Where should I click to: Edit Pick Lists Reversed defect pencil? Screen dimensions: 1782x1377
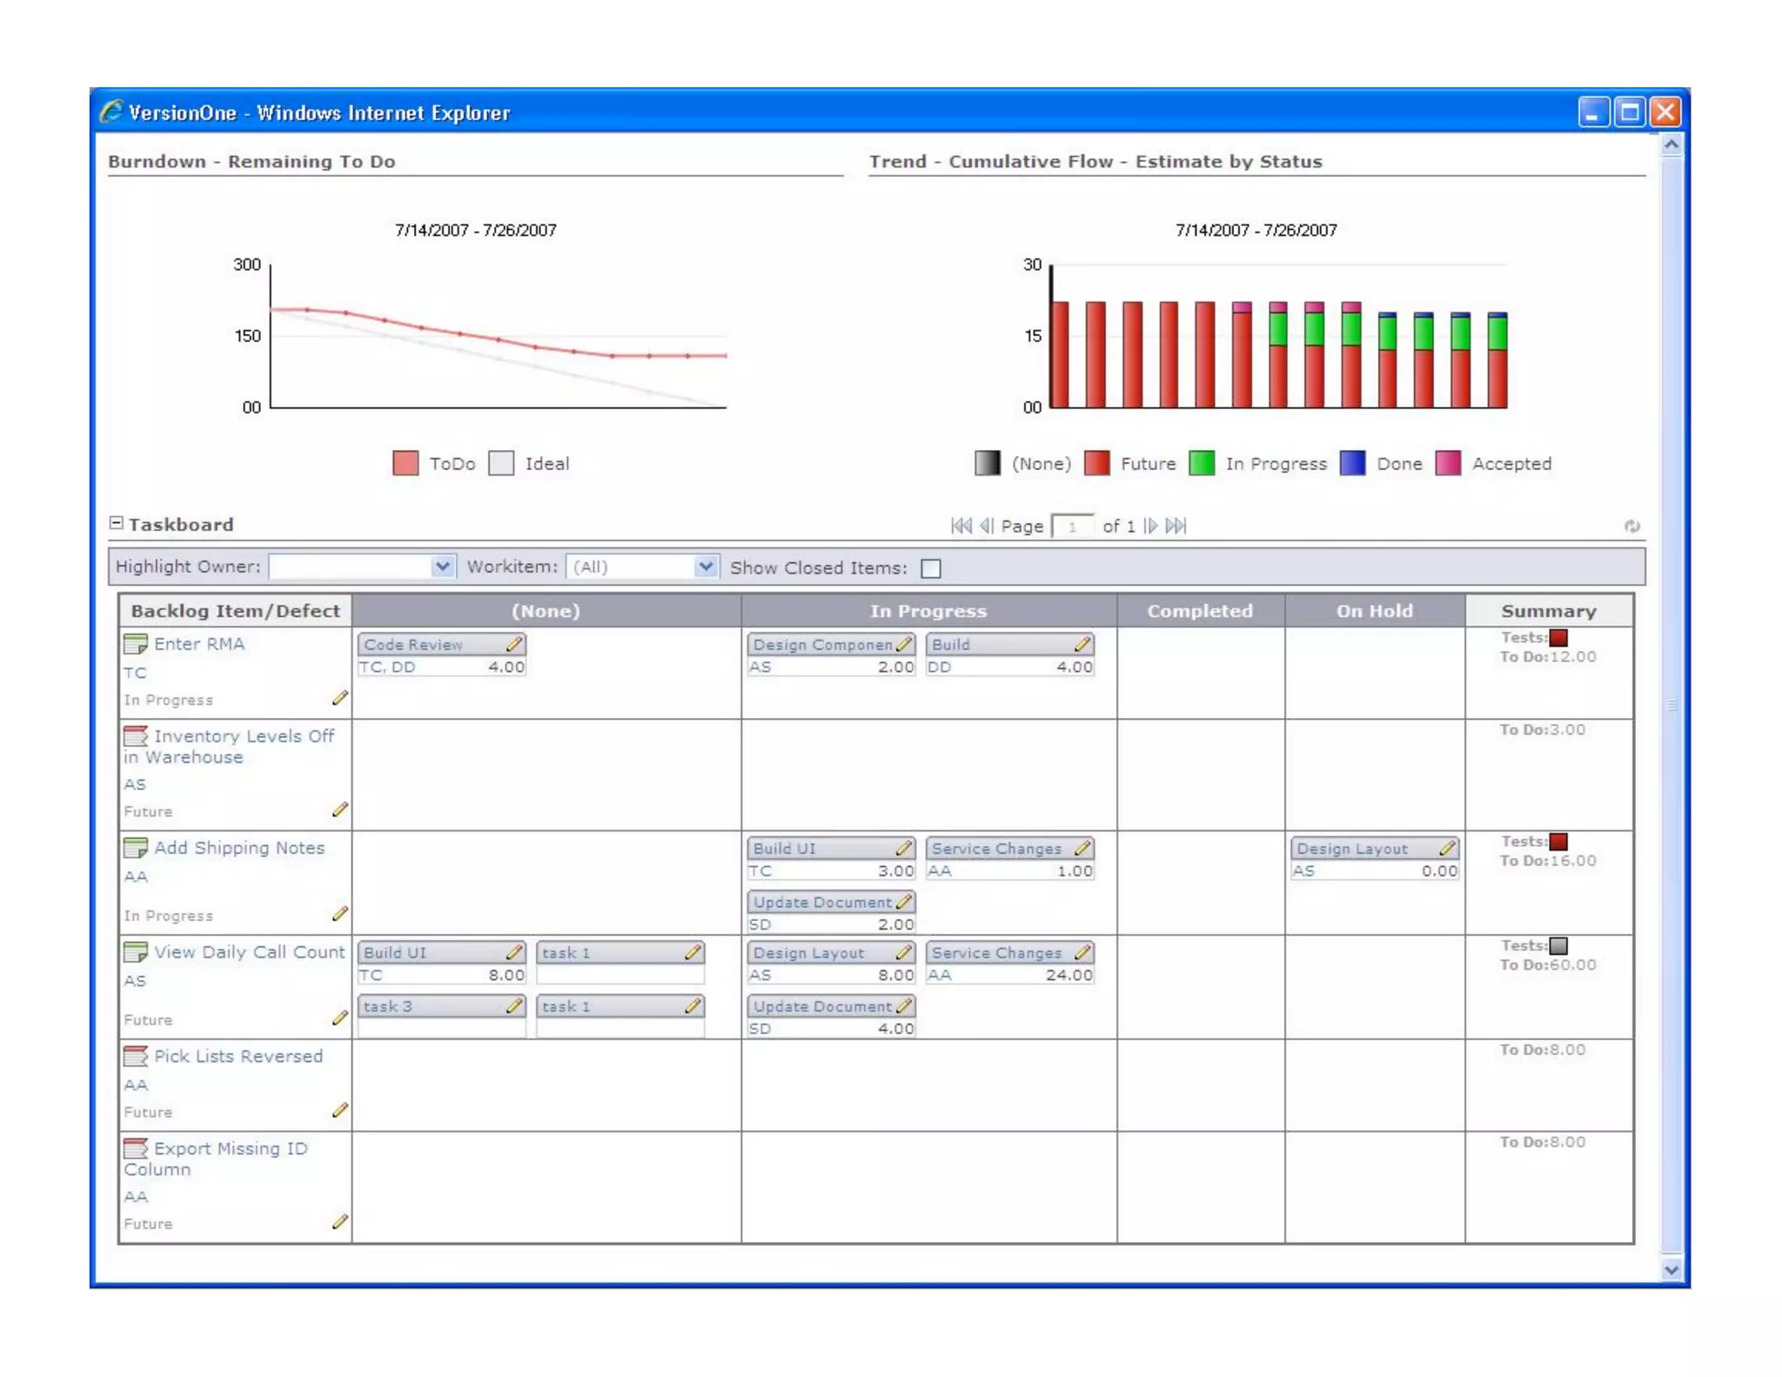point(340,1111)
